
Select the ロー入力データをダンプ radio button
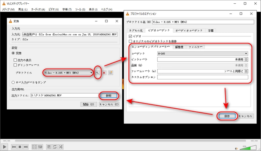pos(13,82)
